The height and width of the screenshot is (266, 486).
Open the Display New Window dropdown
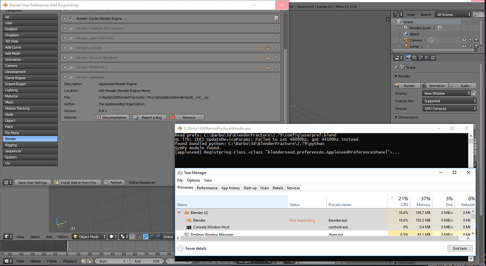[x=447, y=93]
